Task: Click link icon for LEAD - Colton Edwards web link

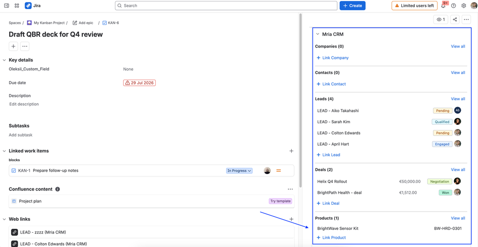Action: coord(15,244)
